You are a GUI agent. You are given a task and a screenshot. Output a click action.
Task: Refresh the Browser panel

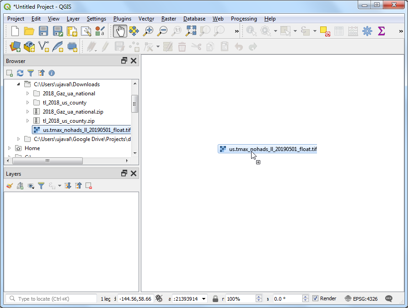[x=20, y=73]
